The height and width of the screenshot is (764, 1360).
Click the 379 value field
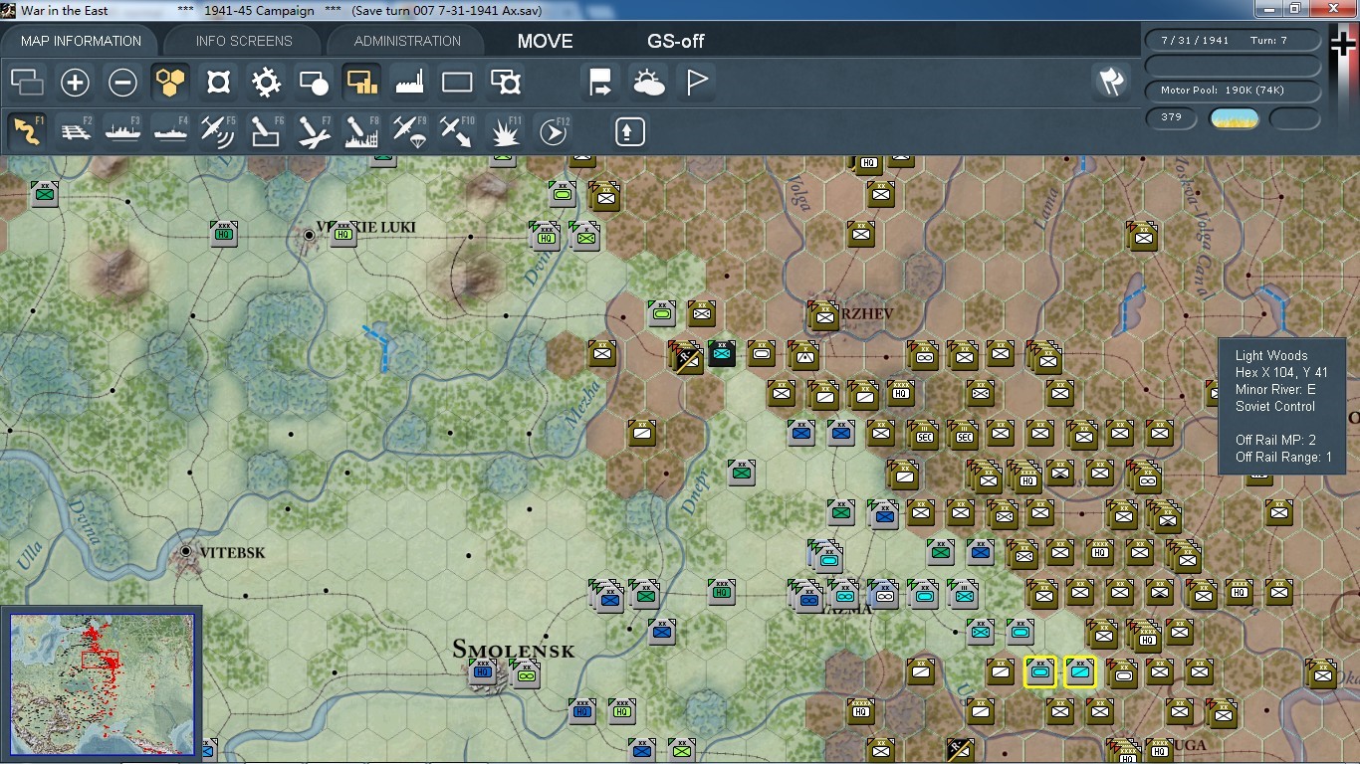point(1172,118)
